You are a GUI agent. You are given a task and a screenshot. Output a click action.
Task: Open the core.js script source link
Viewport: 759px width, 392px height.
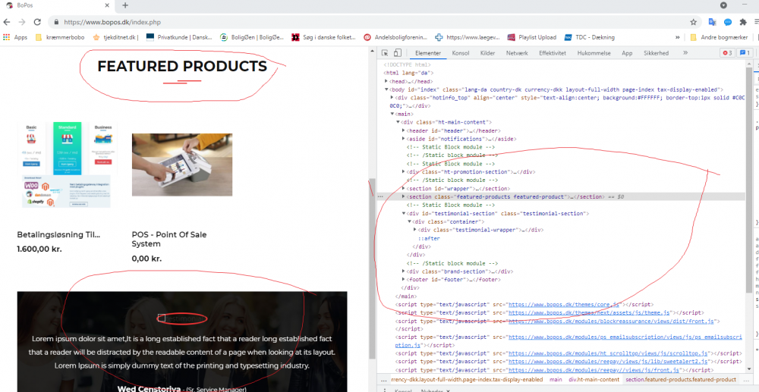point(564,305)
